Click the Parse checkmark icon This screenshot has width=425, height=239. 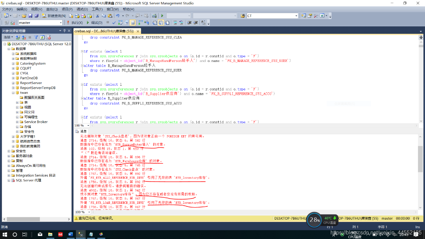pos(114,23)
